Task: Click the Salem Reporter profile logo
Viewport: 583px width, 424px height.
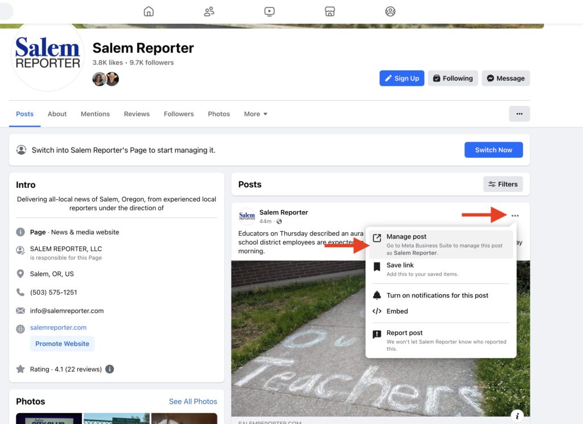Action: coord(48,55)
